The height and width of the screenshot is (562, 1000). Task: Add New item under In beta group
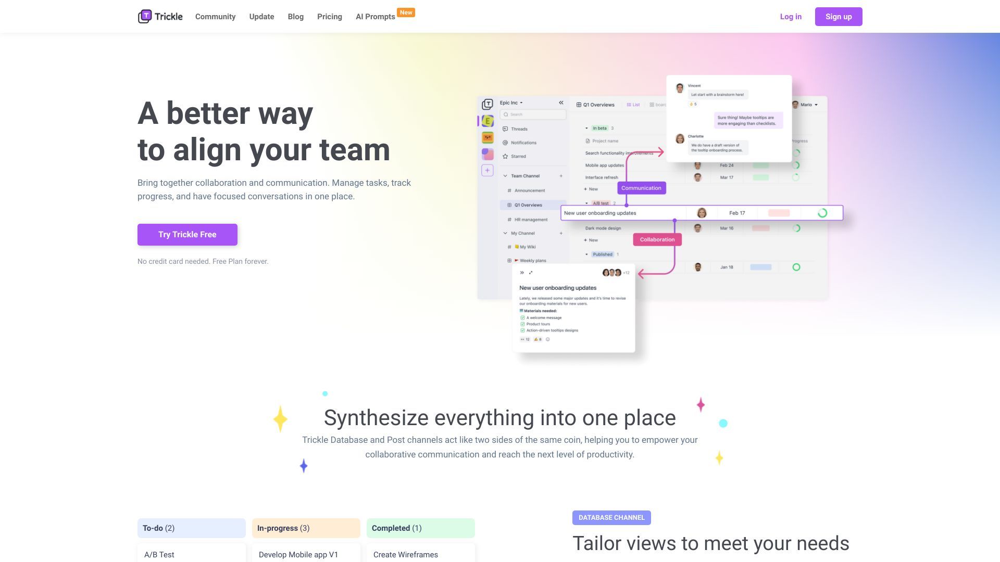(x=591, y=189)
